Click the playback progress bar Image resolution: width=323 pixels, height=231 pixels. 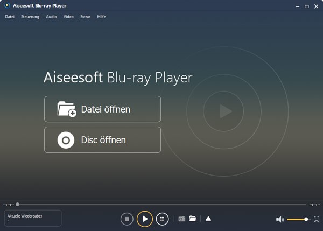161,205
